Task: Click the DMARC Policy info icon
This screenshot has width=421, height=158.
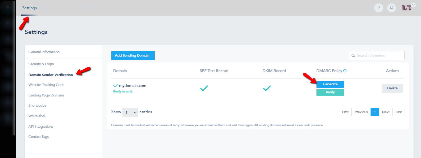Action: (x=345, y=71)
